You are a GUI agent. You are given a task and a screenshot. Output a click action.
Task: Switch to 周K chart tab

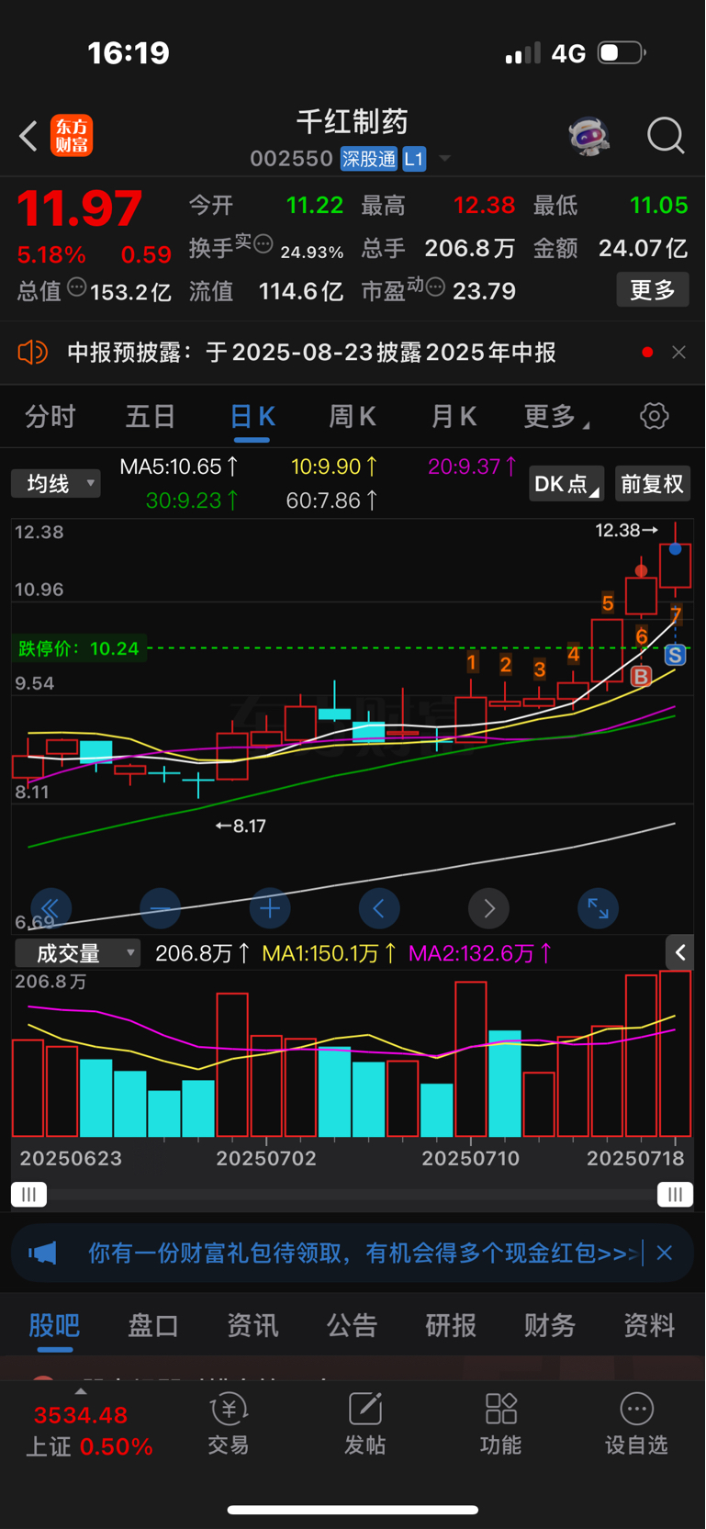click(353, 417)
